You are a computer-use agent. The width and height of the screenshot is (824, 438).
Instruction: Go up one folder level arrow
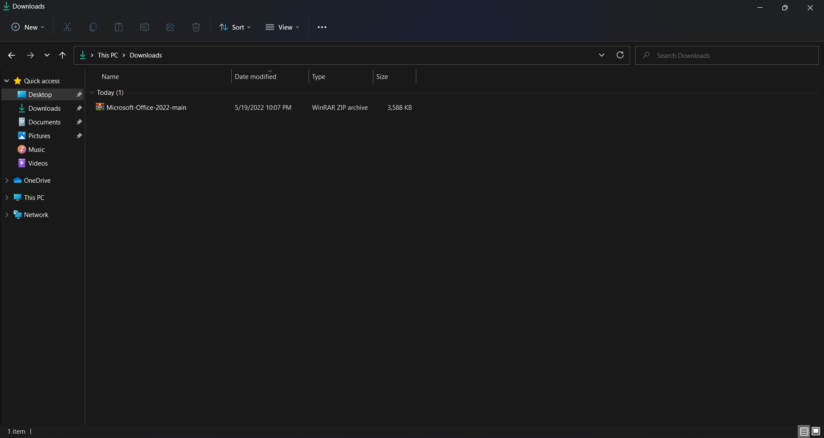point(62,55)
